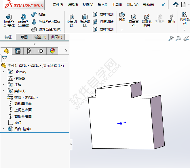Open the 插入(I) menu

coord(102,5)
